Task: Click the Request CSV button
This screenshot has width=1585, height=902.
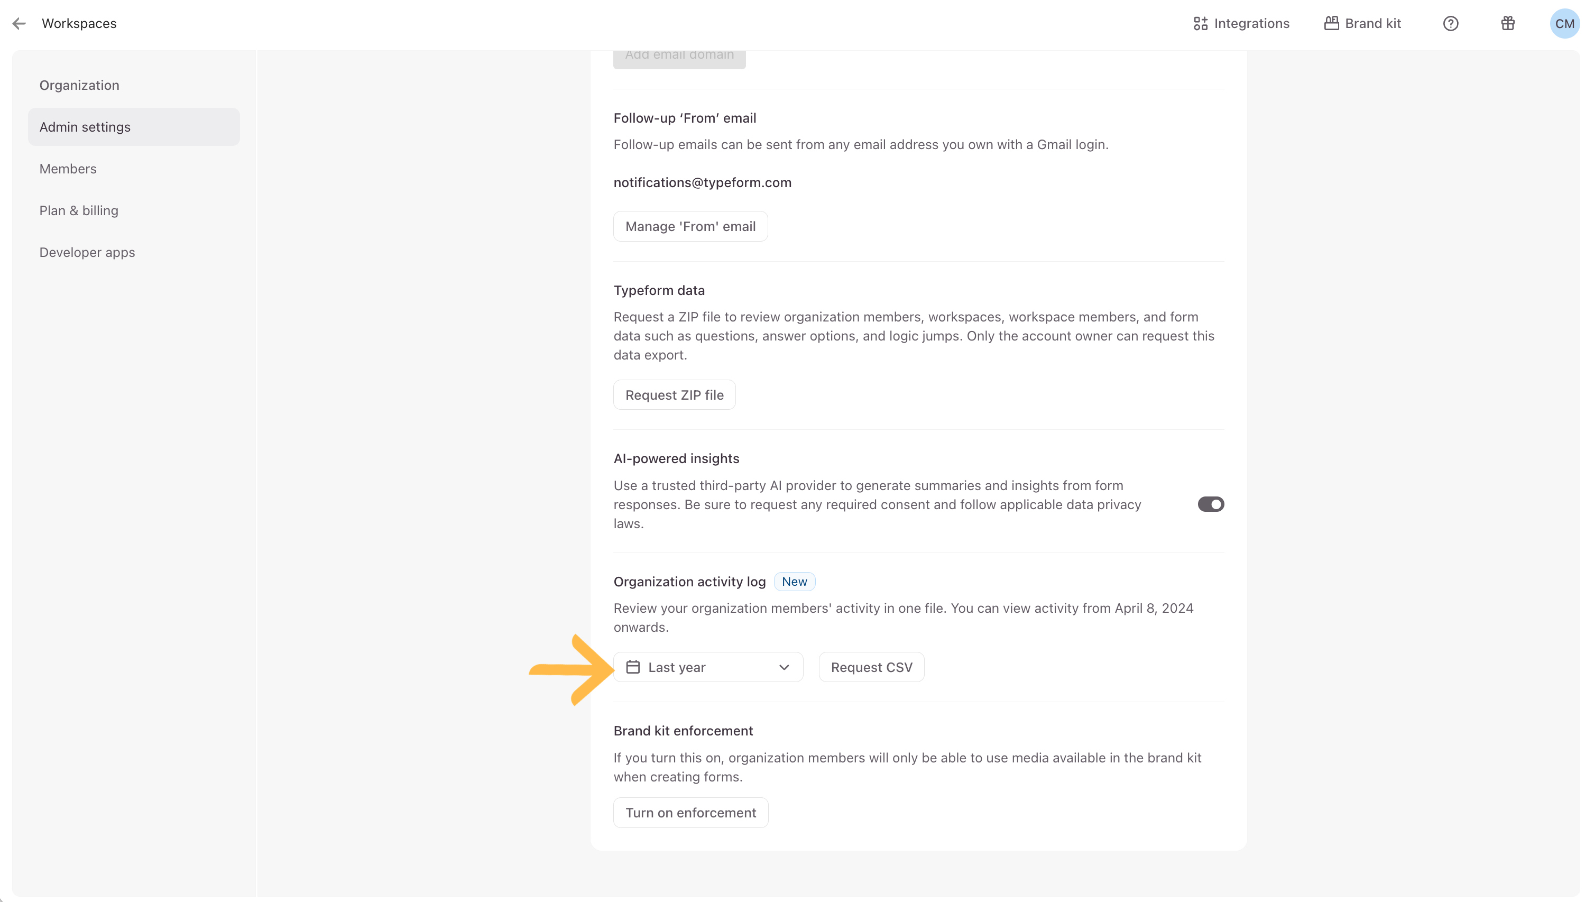Action: pyautogui.click(x=871, y=667)
